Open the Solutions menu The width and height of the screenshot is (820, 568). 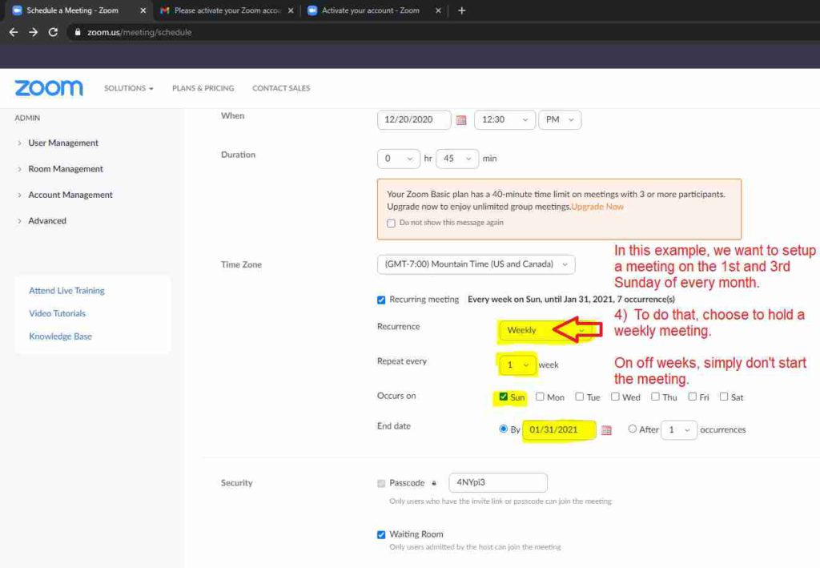pyautogui.click(x=129, y=88)
